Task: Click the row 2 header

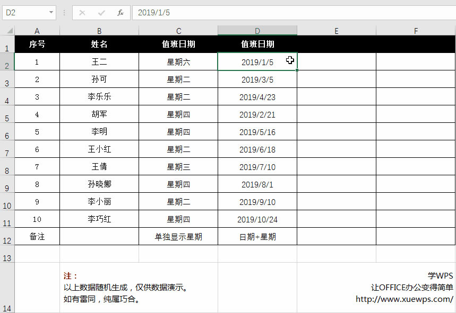Action: tap(6, 61)
